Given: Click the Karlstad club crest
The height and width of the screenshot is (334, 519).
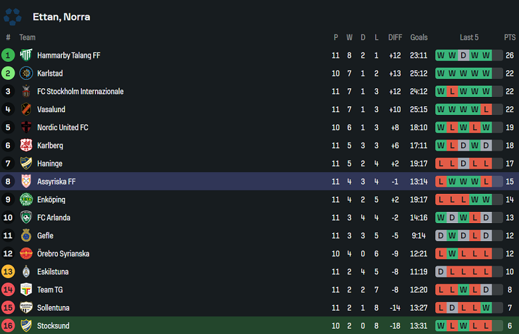Looking at the screenshot, I should [x=26, y=74].
